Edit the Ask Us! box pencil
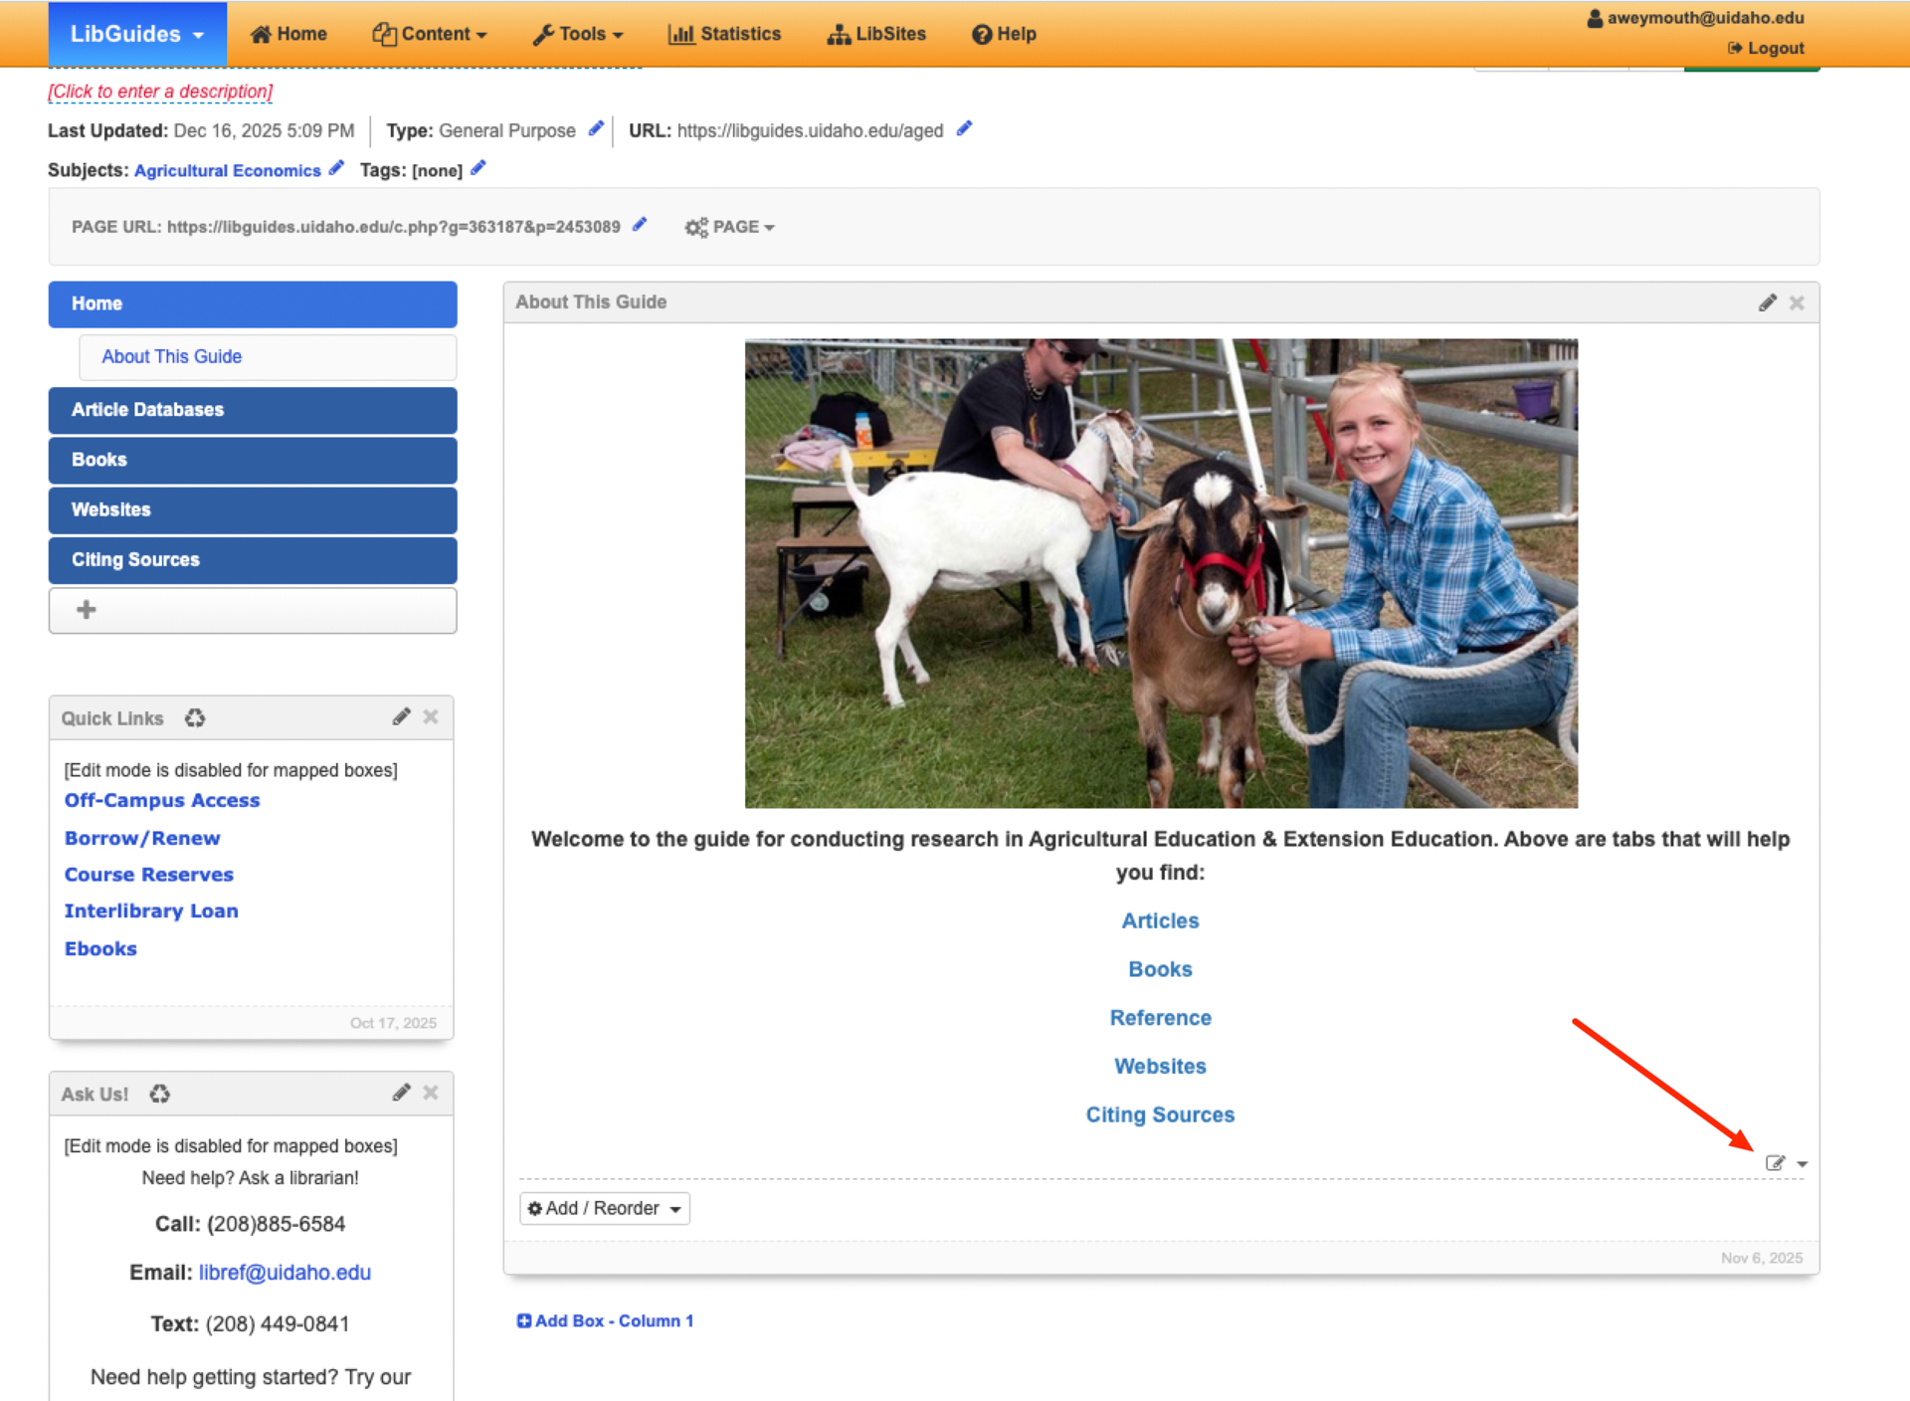The image size is (1910, 1401). click(401, 1093)
